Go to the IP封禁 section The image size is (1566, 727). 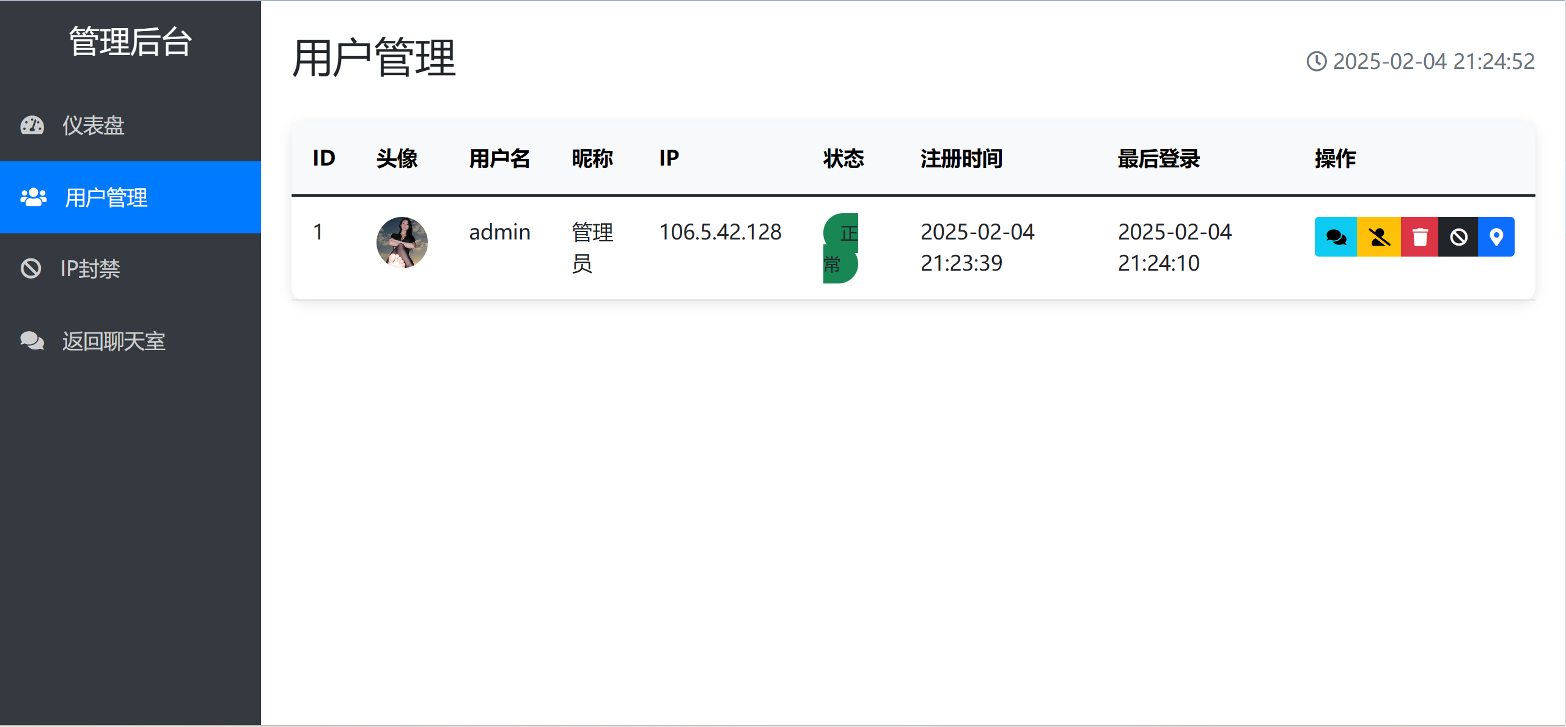coord(90,269)
